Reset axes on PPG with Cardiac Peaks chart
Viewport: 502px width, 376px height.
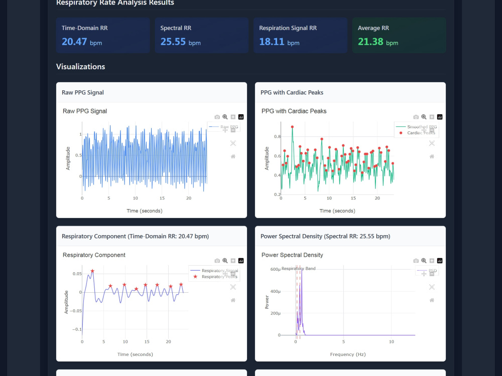tap(432, 156)
